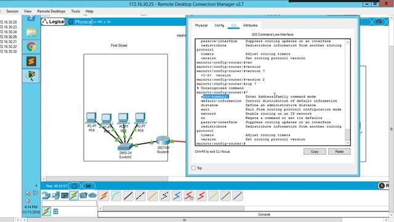Click the cable palette horizontal scrollbar
Viewport: 394px width, 222px height.
click(174, 208)
